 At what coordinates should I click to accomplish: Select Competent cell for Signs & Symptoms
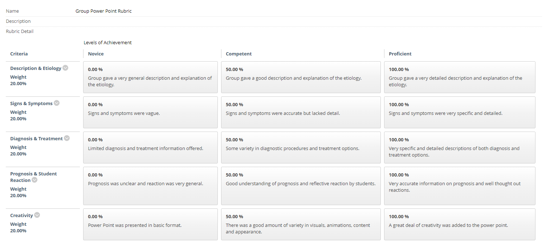pos(301,112)
